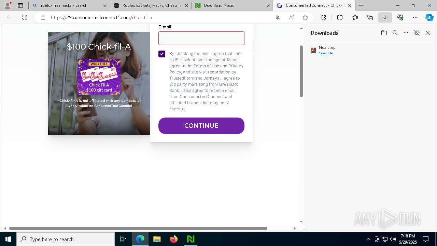Click Open file link under Noxic.zip
The image size is (437, 246).
click(325, 53)
